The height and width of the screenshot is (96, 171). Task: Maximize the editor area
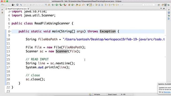click(x=164, y=8)
